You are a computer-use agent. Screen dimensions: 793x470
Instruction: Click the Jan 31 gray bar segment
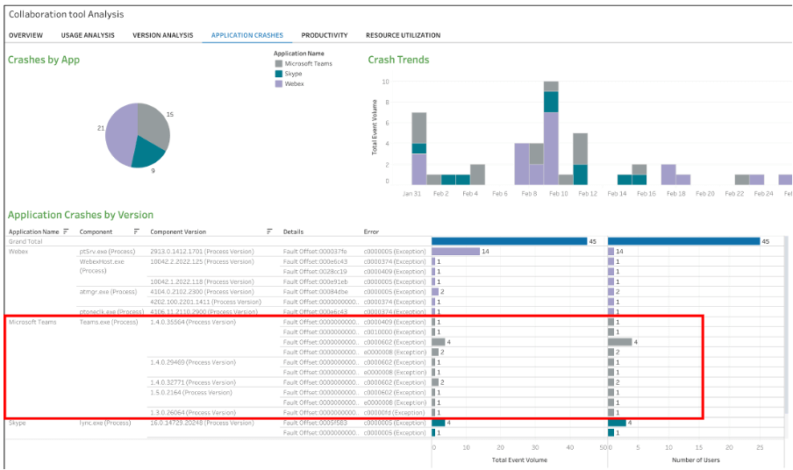coord(419,128)
